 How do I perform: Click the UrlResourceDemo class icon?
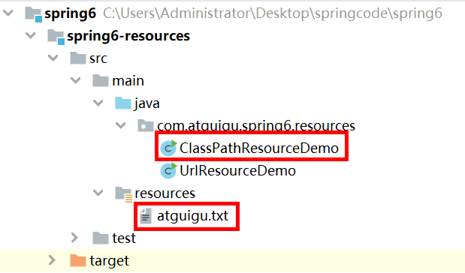[x=169, y=170]
